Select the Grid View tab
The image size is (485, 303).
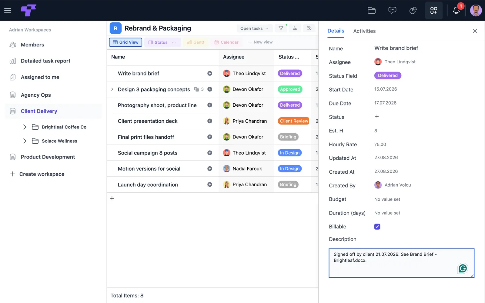pos(125,42)
